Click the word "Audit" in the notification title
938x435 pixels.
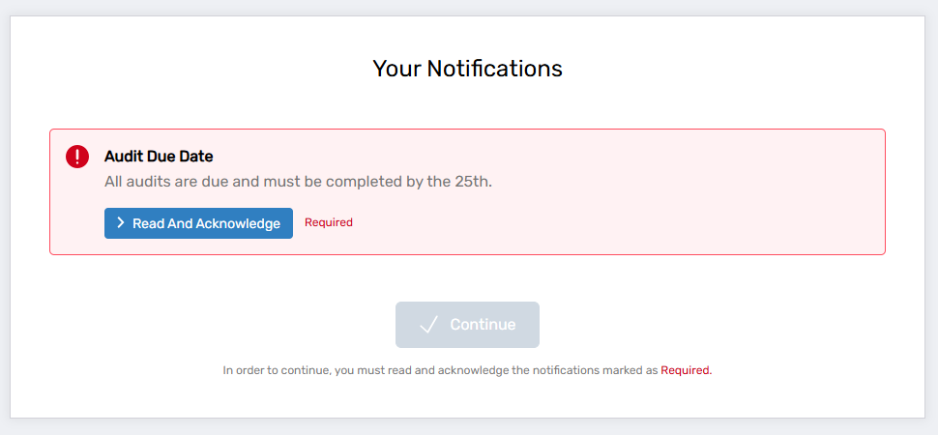coord(124,157)
